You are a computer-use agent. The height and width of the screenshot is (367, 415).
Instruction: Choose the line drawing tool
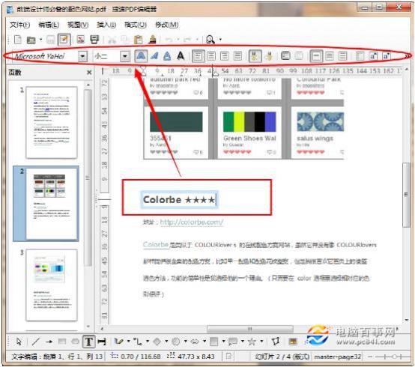pyautogui.click(x=35, y=342)
